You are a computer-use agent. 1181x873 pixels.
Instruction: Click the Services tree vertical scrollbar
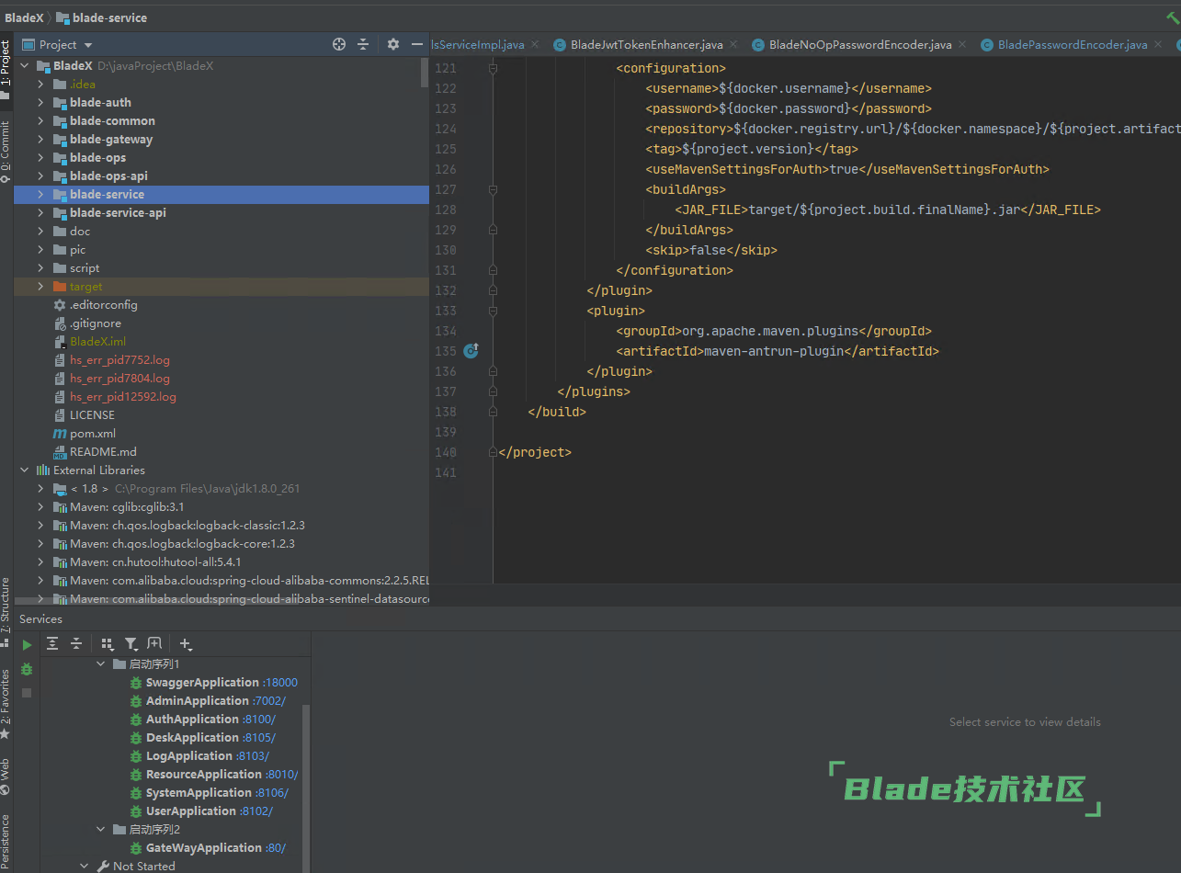(306, 788)
